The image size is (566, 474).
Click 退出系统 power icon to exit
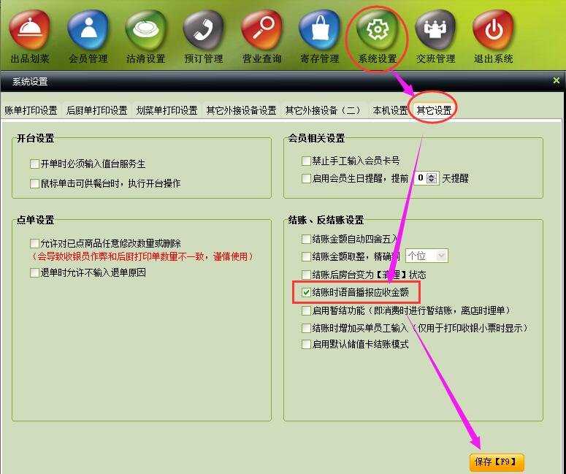493,31
